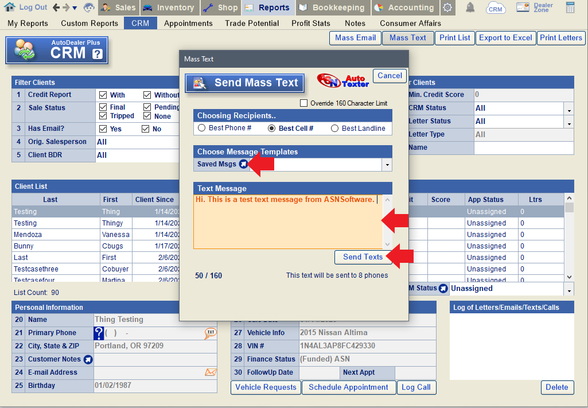Switch to the Trade Potential tab

click(252, 24)
